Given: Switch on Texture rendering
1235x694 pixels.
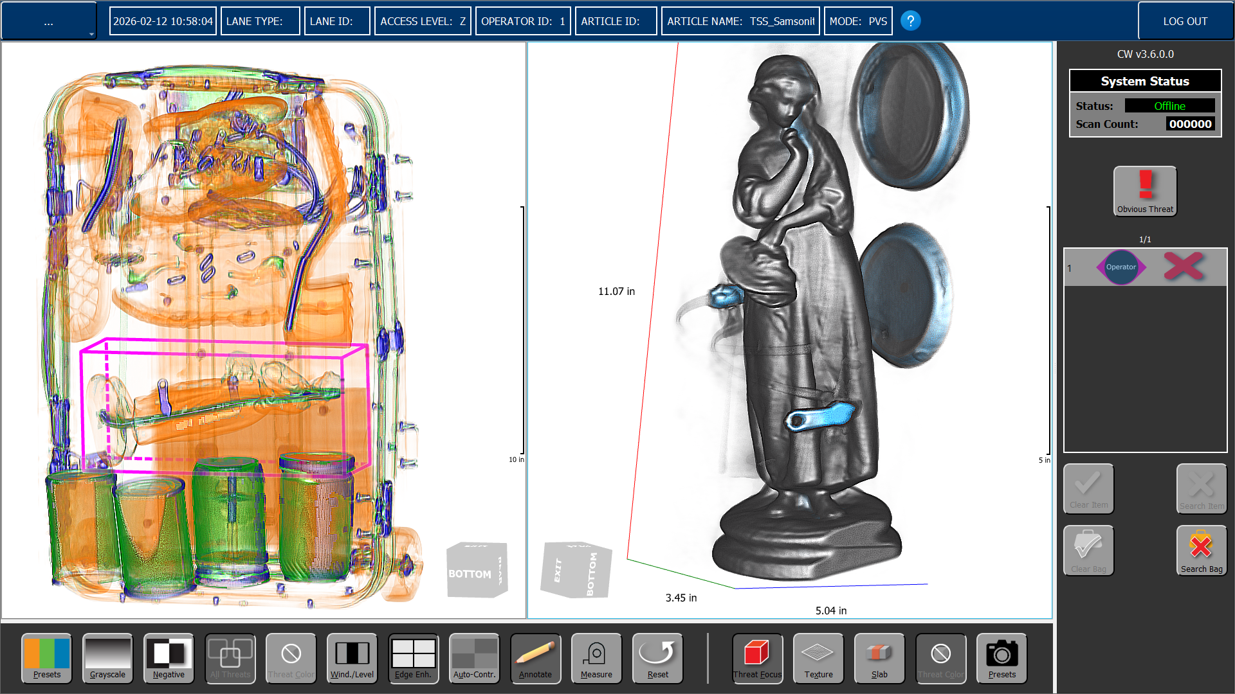Looking at the screenshot, I should pyautogui.click(x=818, y=658).
